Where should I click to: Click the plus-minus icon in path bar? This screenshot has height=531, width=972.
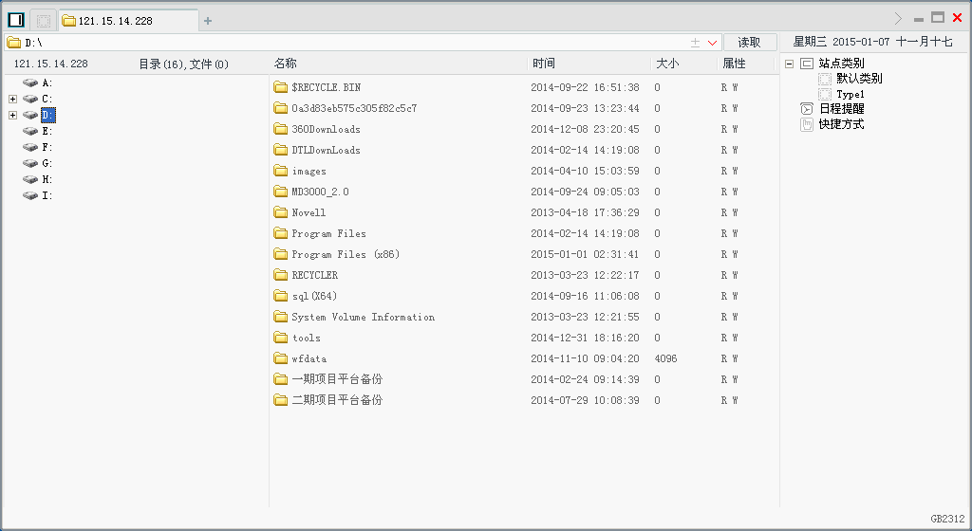[695, 42]
